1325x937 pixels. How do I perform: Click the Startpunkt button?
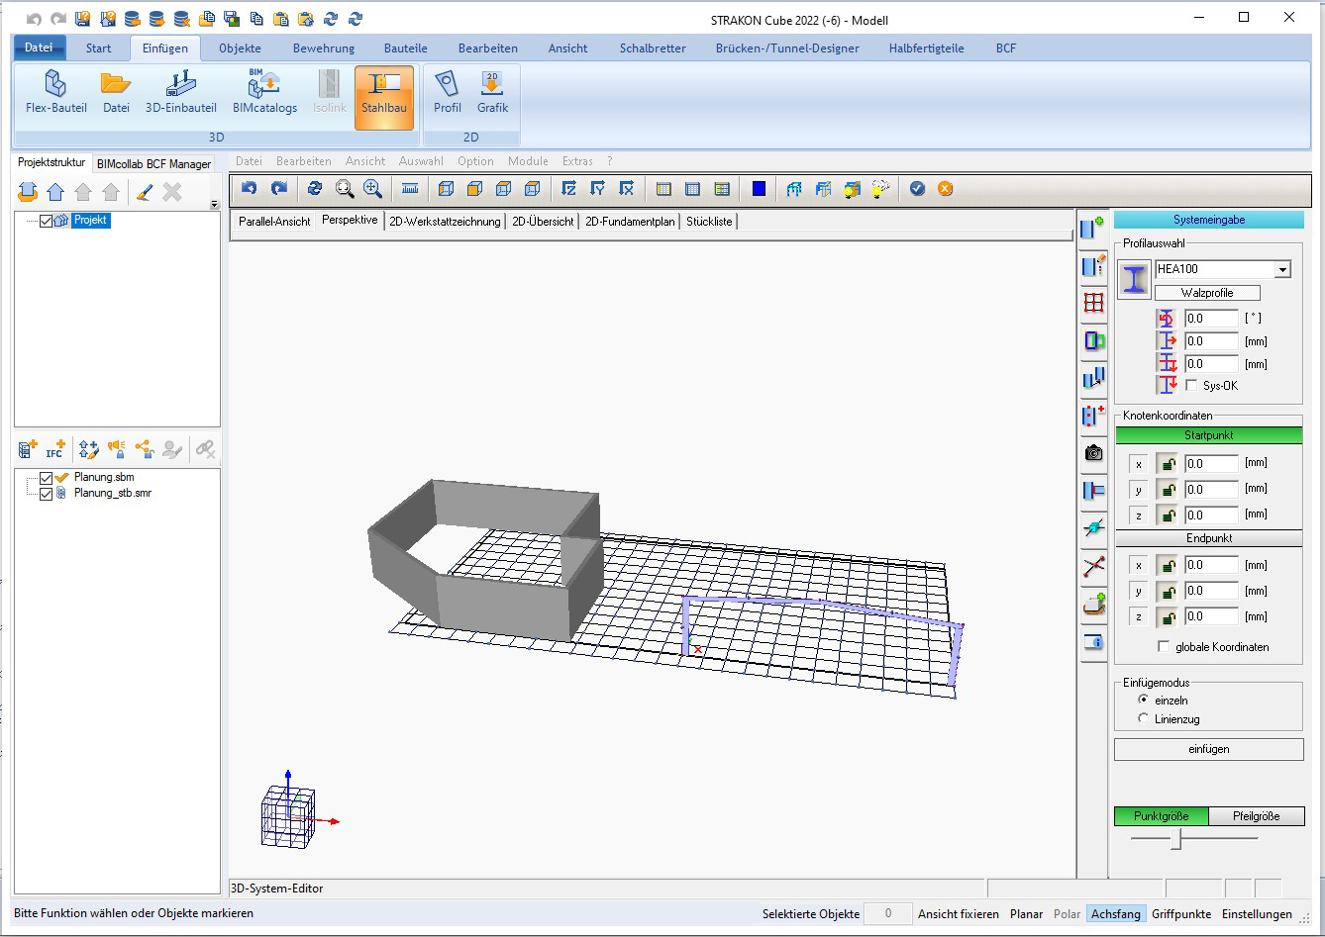point(1208,435)
